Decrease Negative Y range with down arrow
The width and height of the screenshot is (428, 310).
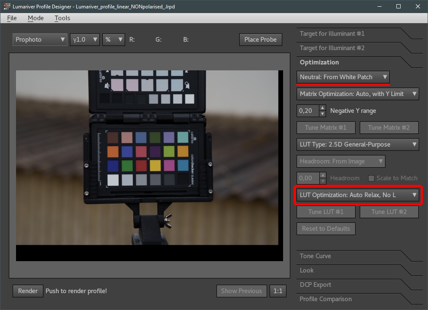(x=323, y=114)
